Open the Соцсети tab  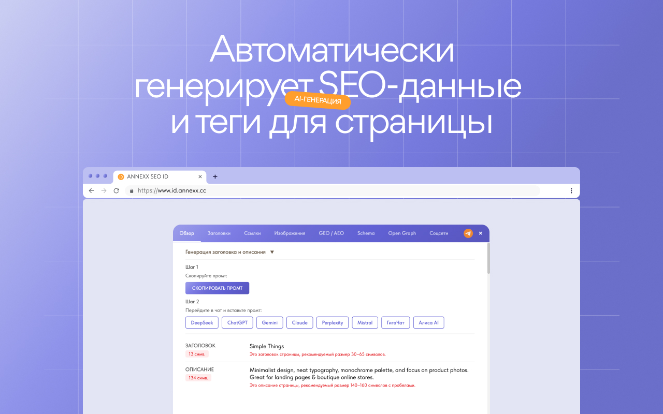439,233
